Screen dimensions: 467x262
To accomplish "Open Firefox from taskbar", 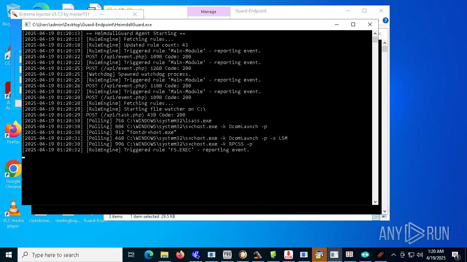I will [180, 255].
